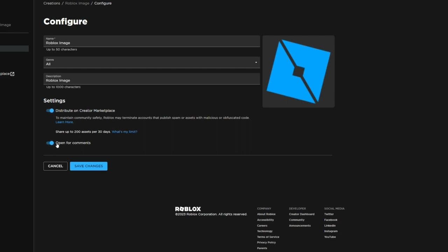Click the Twitter link under Social Media

(x=329, y=214)
